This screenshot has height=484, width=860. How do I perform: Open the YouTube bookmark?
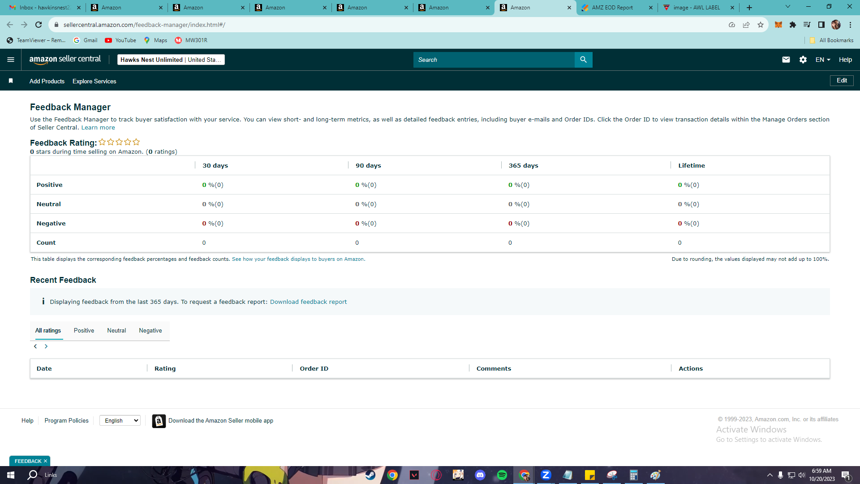[120, 40]
